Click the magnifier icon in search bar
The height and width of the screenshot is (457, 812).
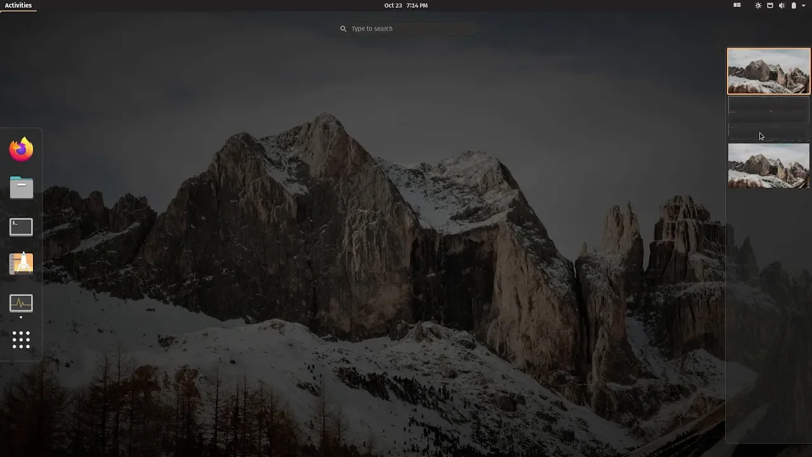tap(343, 29)
